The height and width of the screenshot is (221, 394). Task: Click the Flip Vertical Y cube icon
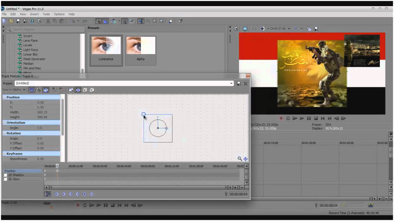tap(92, 90)
